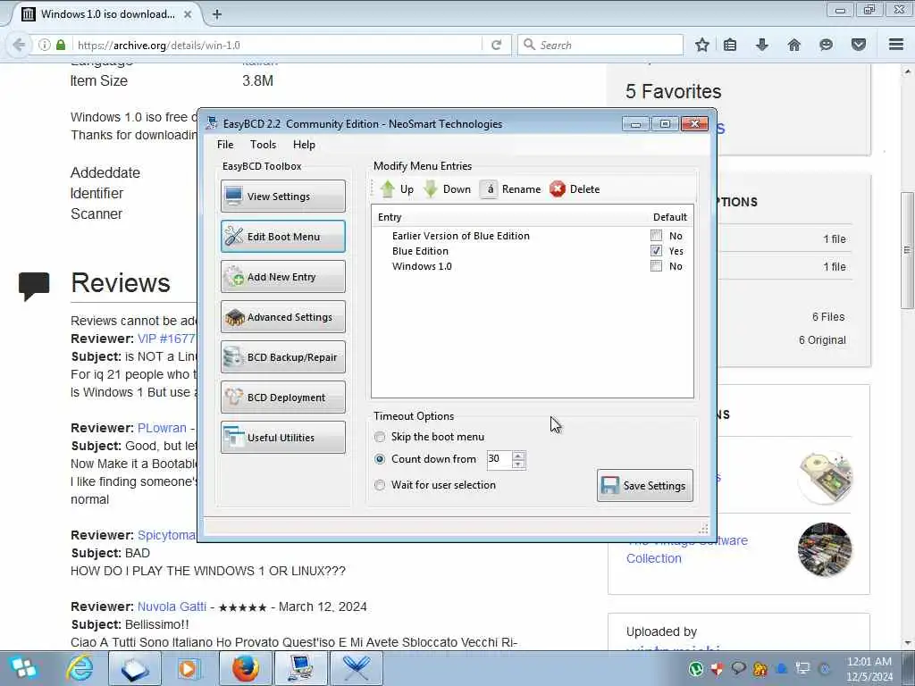Click the taskbar clock
Screen dimensions: 915x686
click(869, 669)
